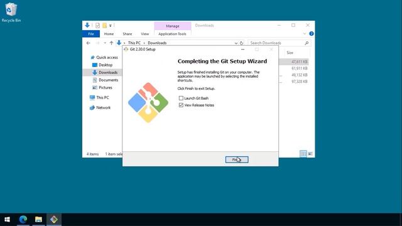The width and height of the screenshot is (402, 226).
Task: Sort files by the Size column
Action: tap(290, 53)
